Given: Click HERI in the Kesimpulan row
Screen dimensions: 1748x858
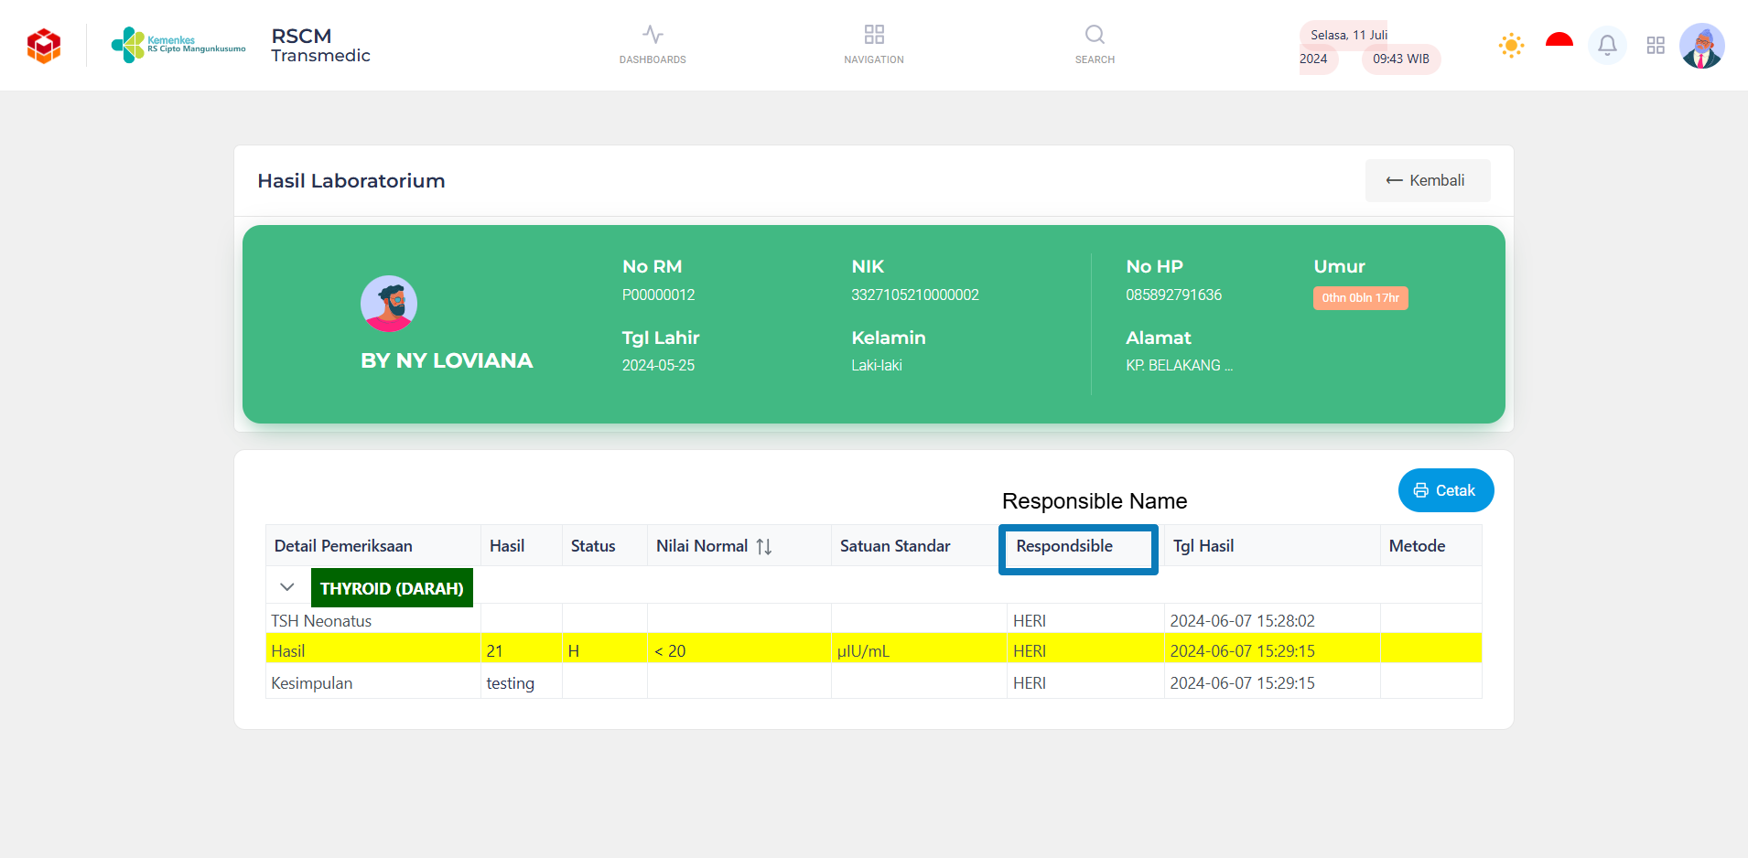Looking at the screenshot, I should click(x=1030, y=683).
